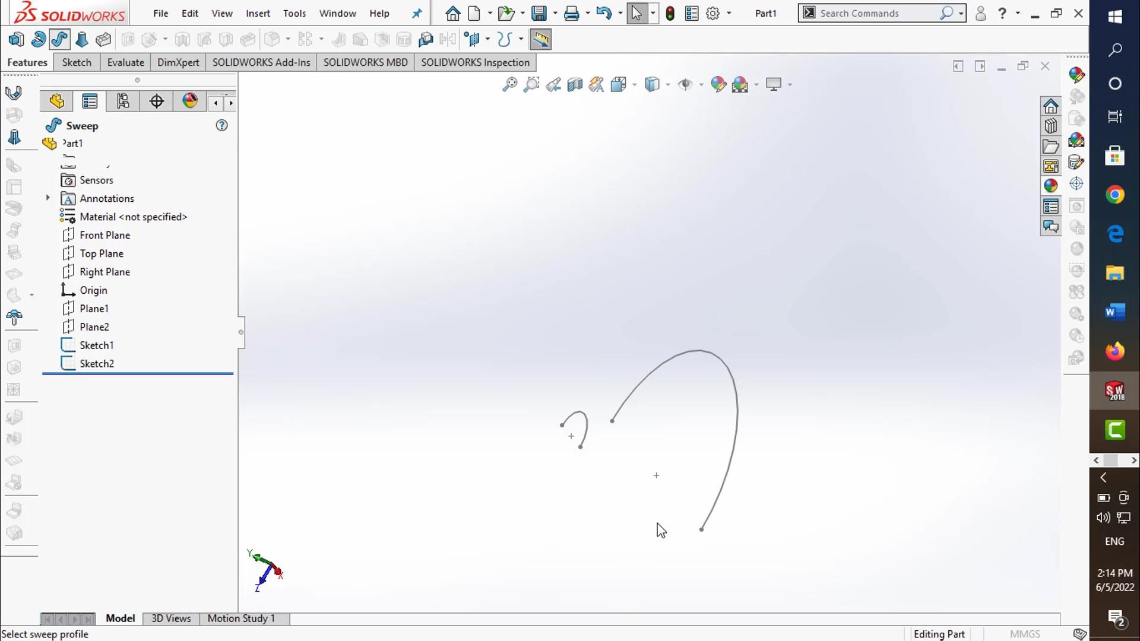
Task: Expand the Annotations tree node
Action: pyautogui.click(x=48, y=198)
